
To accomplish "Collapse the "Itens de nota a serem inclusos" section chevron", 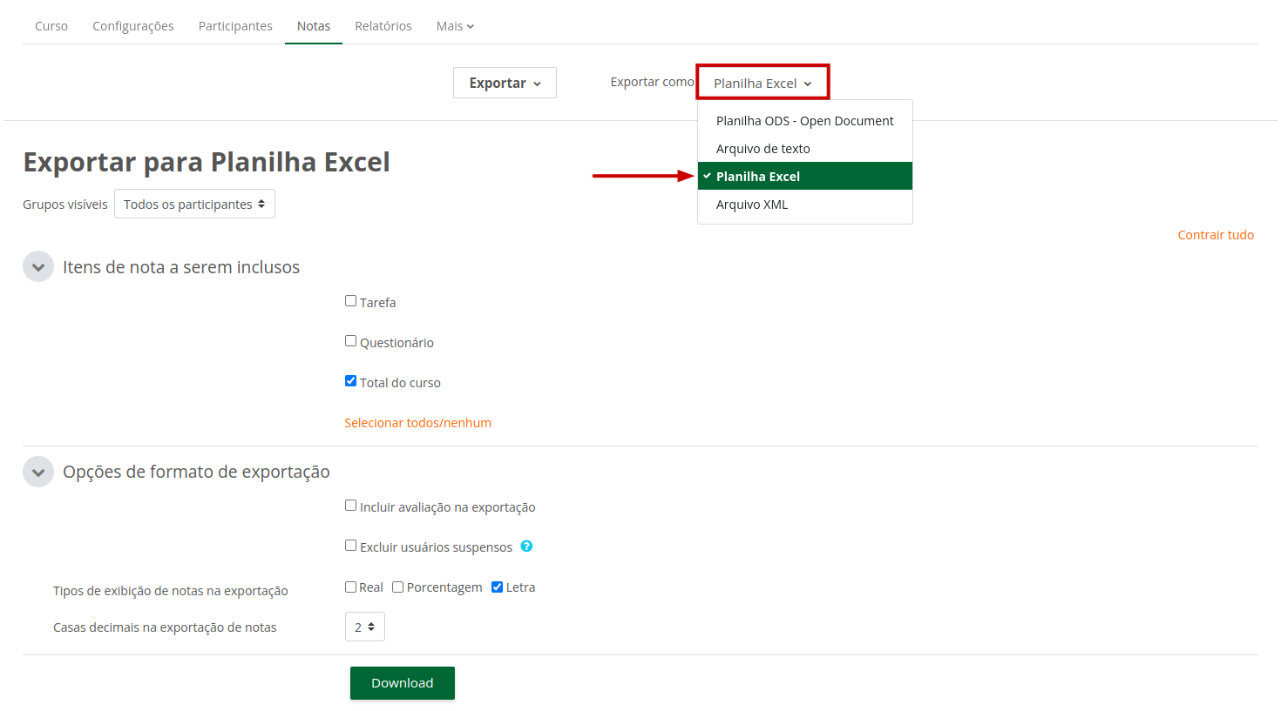I will coord(37,265).
